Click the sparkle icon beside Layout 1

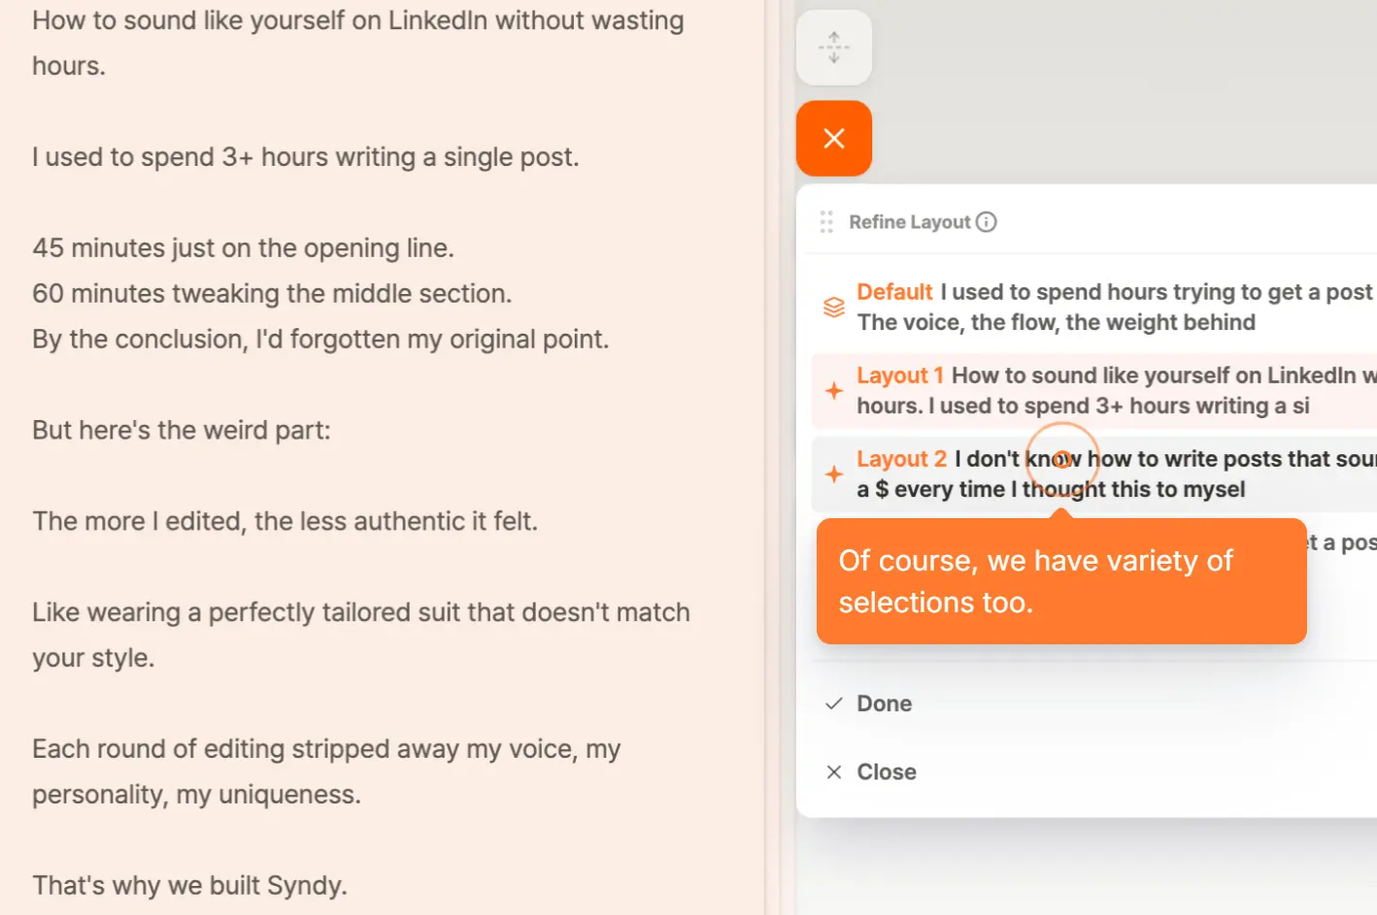tap(833, 390)
